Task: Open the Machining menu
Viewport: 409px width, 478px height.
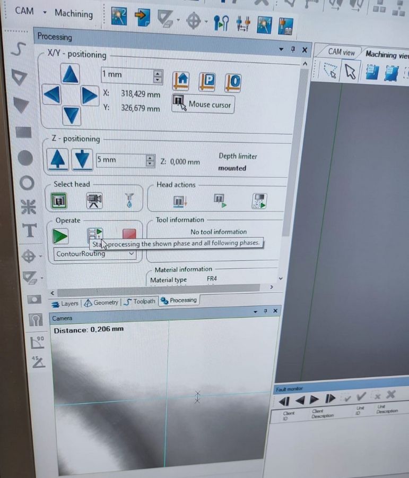Action: tap(74, 13)
